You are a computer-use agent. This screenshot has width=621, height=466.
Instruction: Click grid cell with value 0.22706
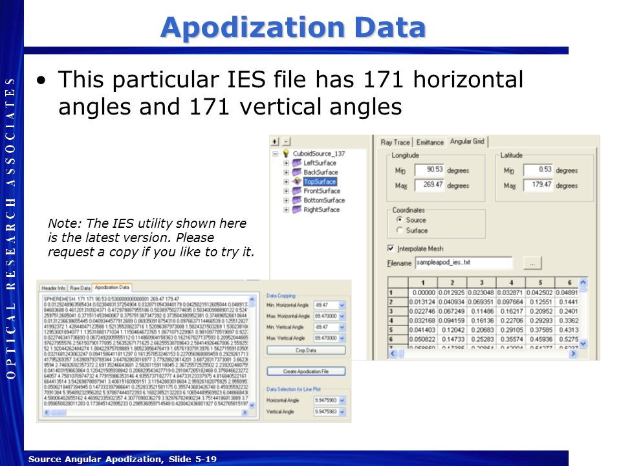tap(510, 320)
